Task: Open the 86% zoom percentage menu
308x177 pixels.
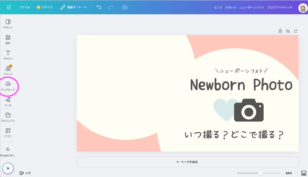Action: click(x=289, y=173)
